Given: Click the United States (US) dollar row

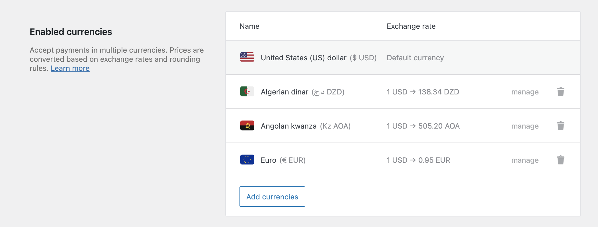Looking at the screenshot, I should pyautogui.click(x=403, y=57).
